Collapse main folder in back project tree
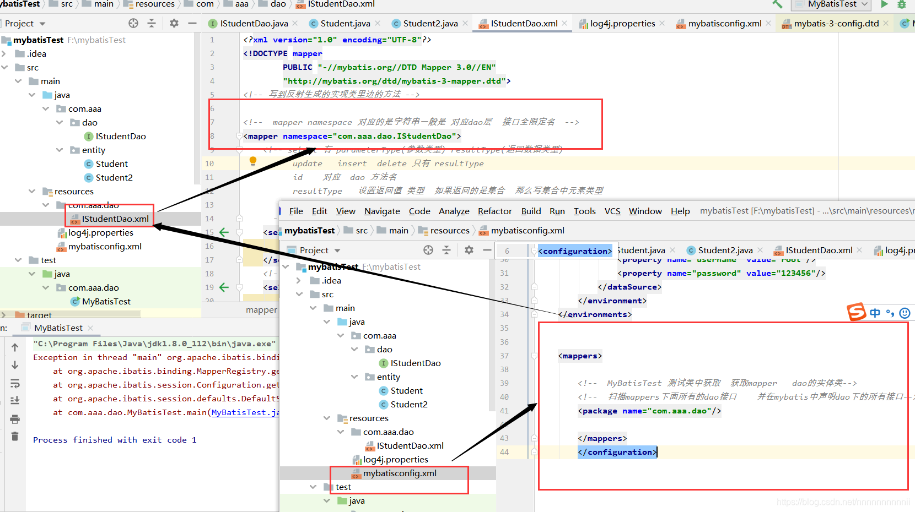 (x=18, y=81)
